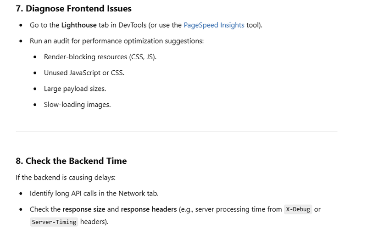Click the Server-Timing inline code snippet

(x=54, y=222)
